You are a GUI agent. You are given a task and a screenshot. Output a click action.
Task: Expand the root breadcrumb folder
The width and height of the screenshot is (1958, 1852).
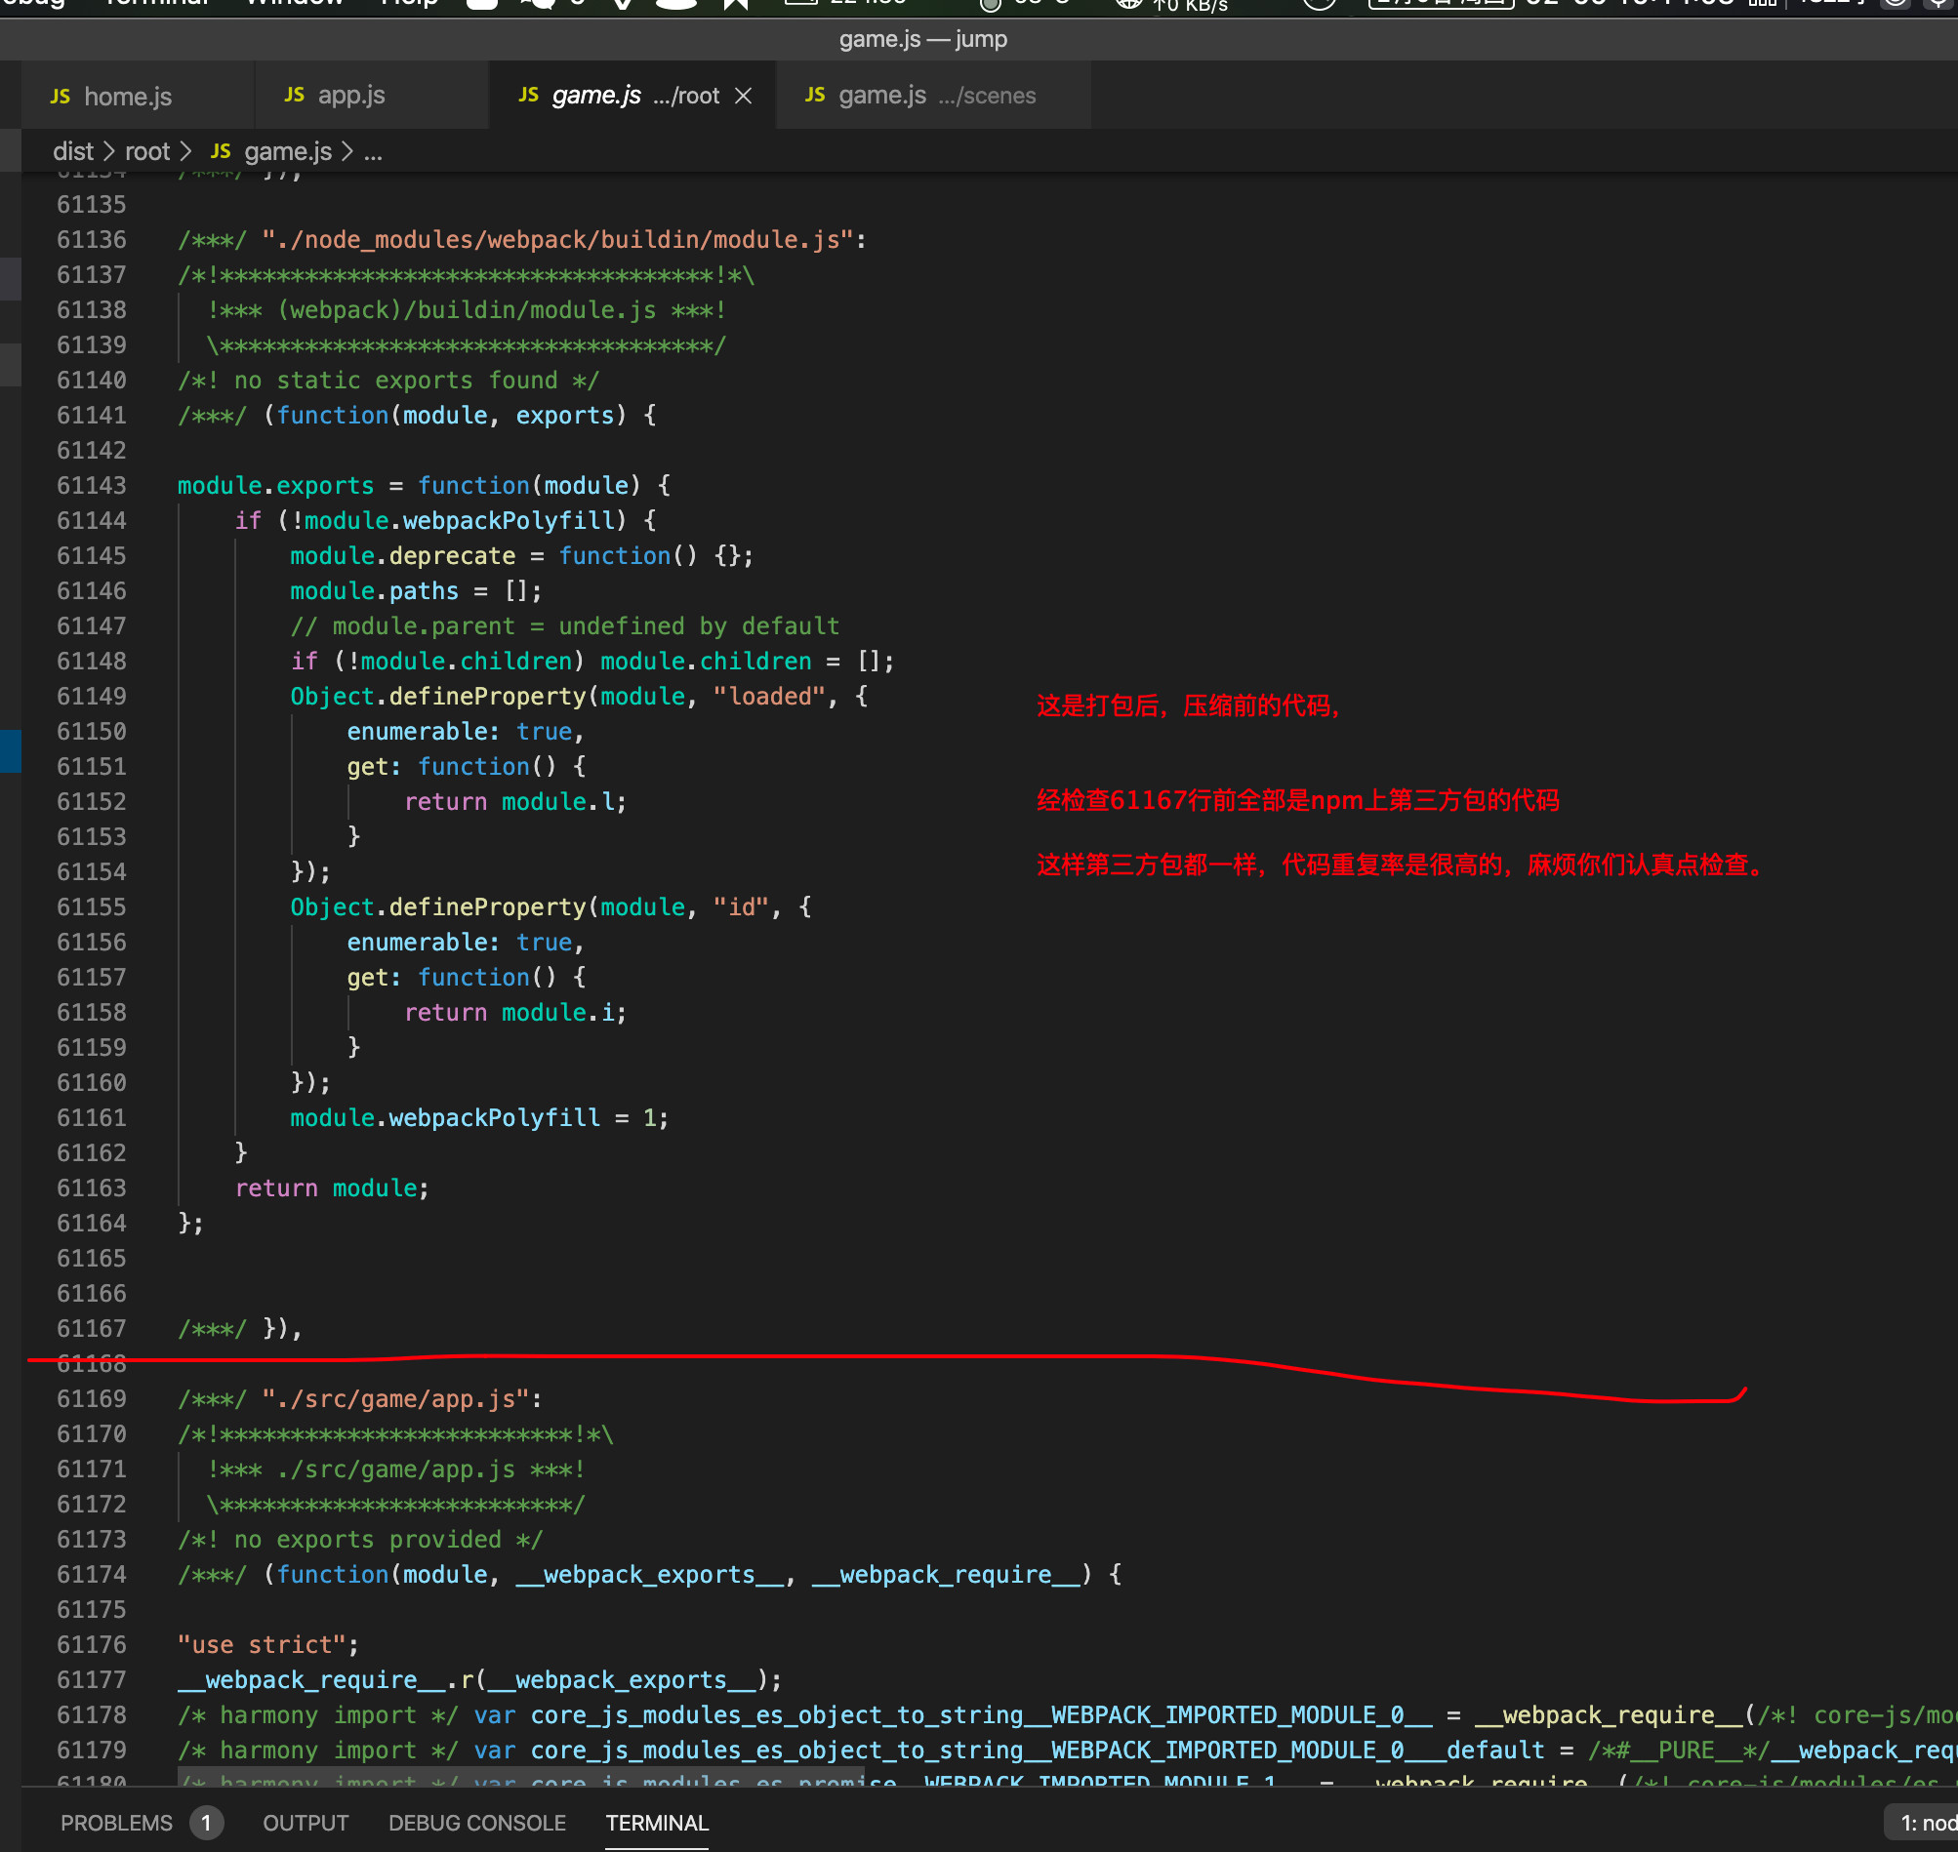tap(147, 151)
